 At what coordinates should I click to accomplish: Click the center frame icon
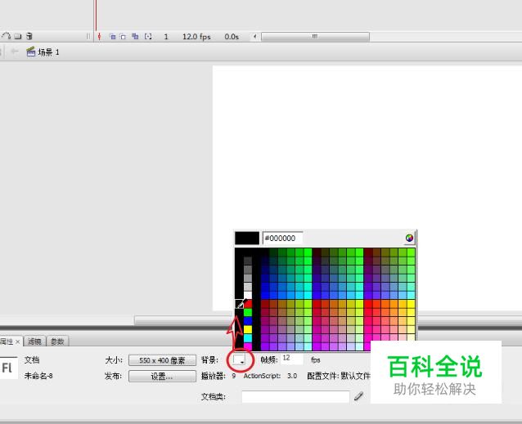99,37
